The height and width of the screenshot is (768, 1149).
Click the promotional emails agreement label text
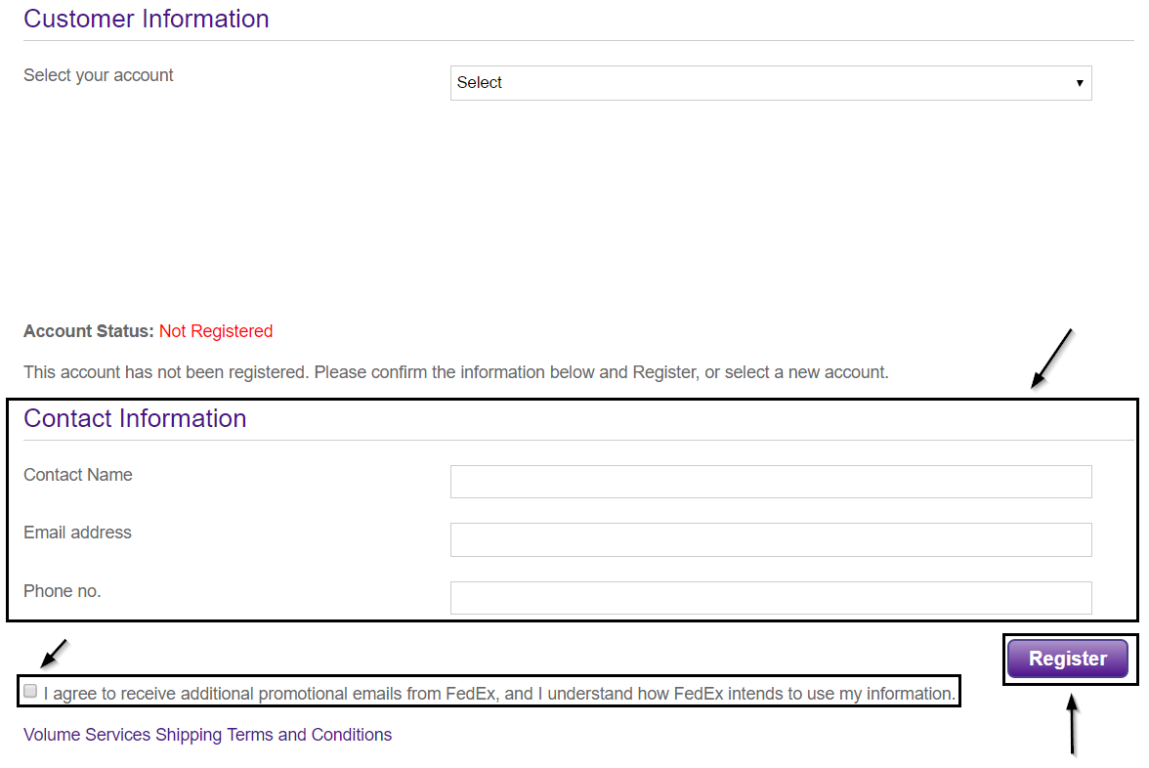(498, 694)
